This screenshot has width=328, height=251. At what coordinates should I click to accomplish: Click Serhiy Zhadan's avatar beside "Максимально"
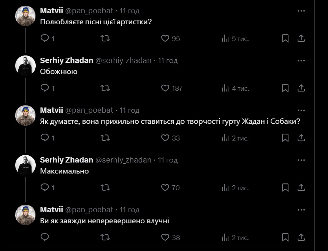coord(25,165)
